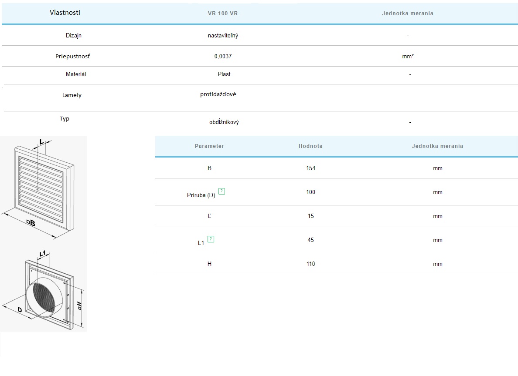Select the Hodnota column header
Image resolution: width=518 pixels, height=376 pixels.
click(310, 146)
